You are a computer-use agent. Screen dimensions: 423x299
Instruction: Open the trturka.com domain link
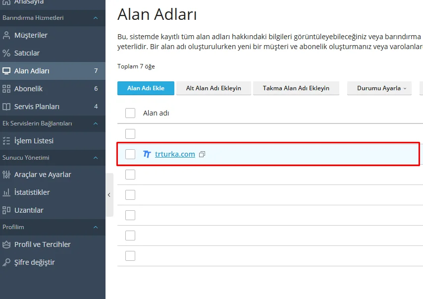[x=175, y=154]
